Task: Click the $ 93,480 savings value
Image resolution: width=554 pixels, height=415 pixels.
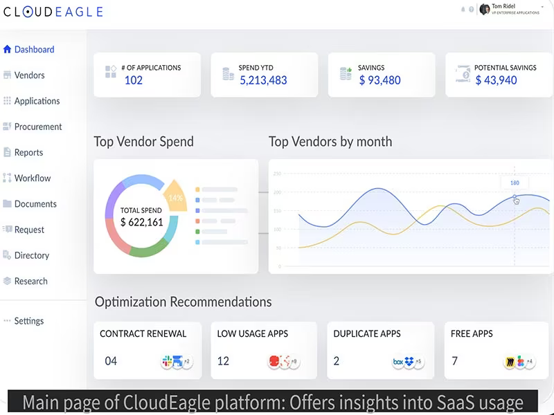Action: pos(379,80)
